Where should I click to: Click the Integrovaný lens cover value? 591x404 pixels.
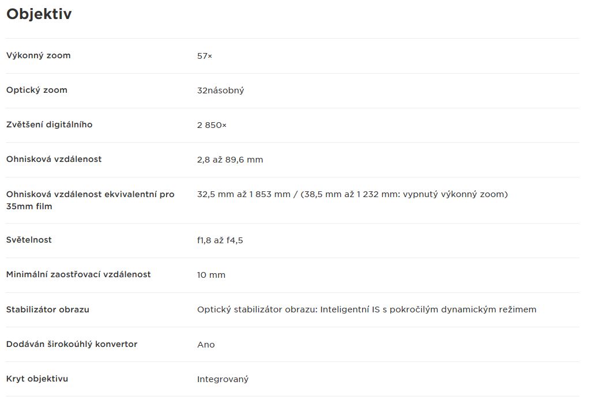pos(223,379)
